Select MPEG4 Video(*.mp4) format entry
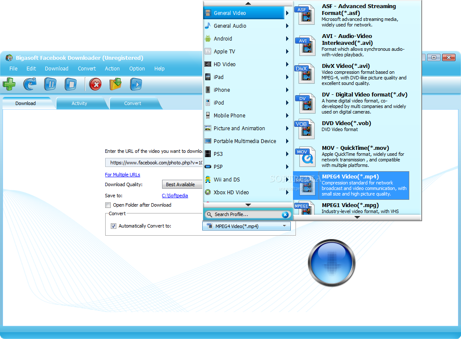 click(351, 185)
